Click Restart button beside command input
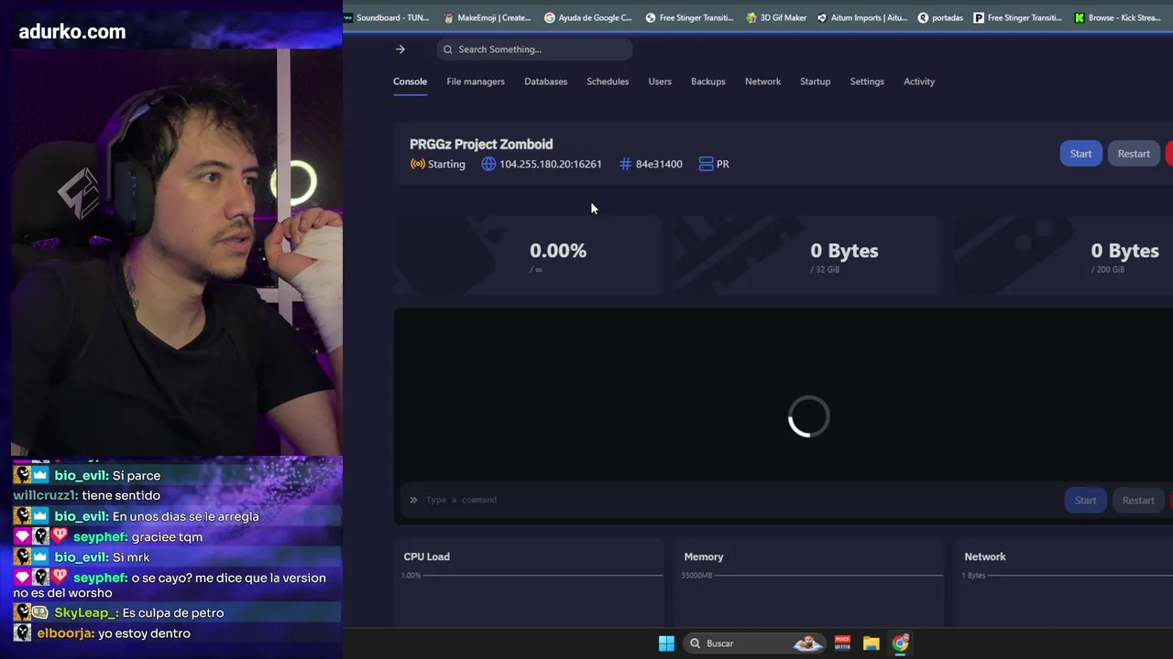This screenshot has height=659, width=1173. tap(1138, 500)
